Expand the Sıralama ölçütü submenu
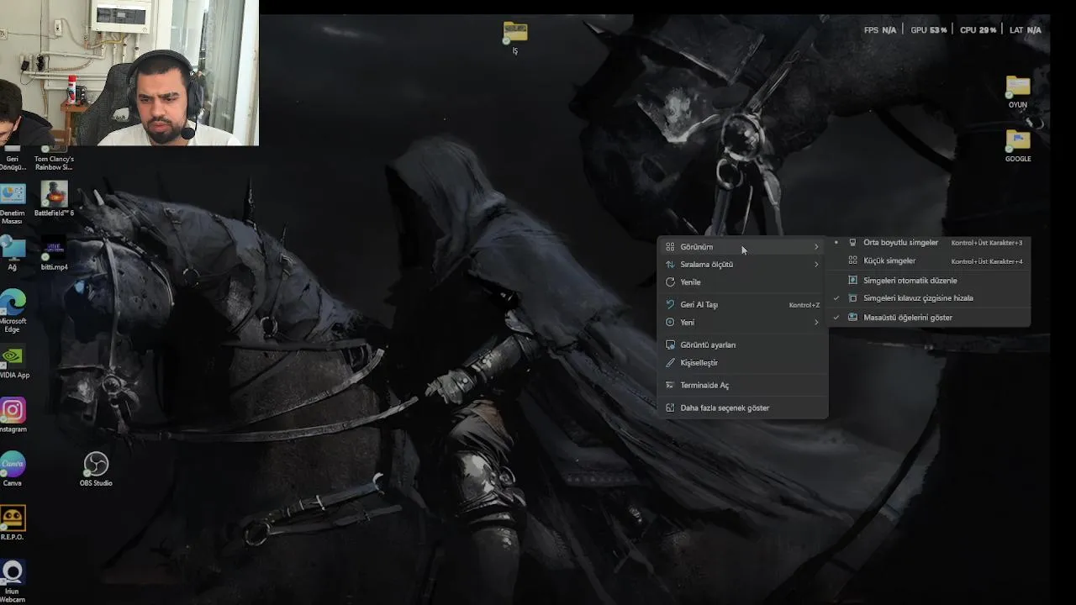Viewport: 1076px width, 605px height. point(742,265)
